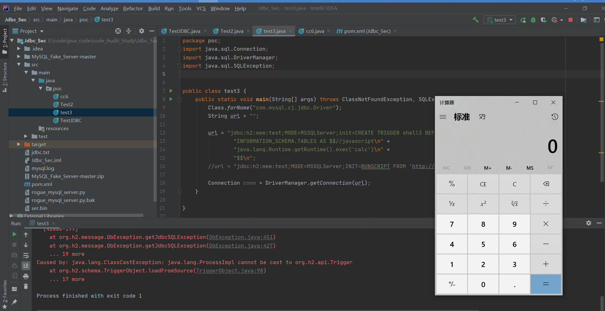605x311 pixels.
Task: Close the Test2.java tab
Action: pos(249,31)
